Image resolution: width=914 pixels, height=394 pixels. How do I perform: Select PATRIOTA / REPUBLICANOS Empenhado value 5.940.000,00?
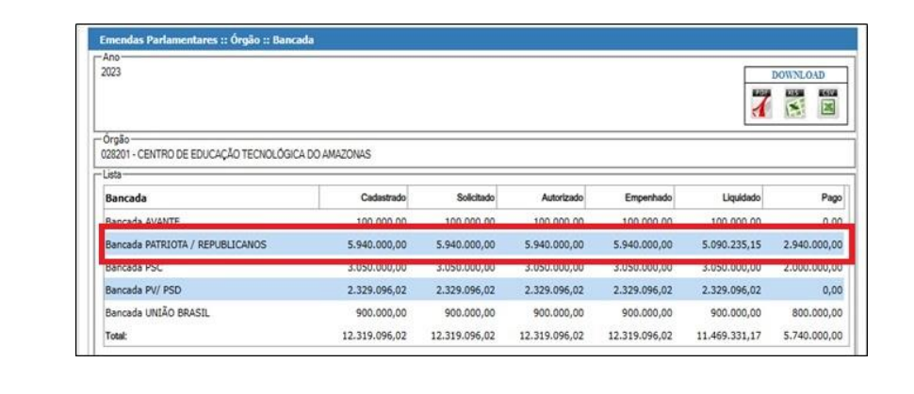pos(643,245)
